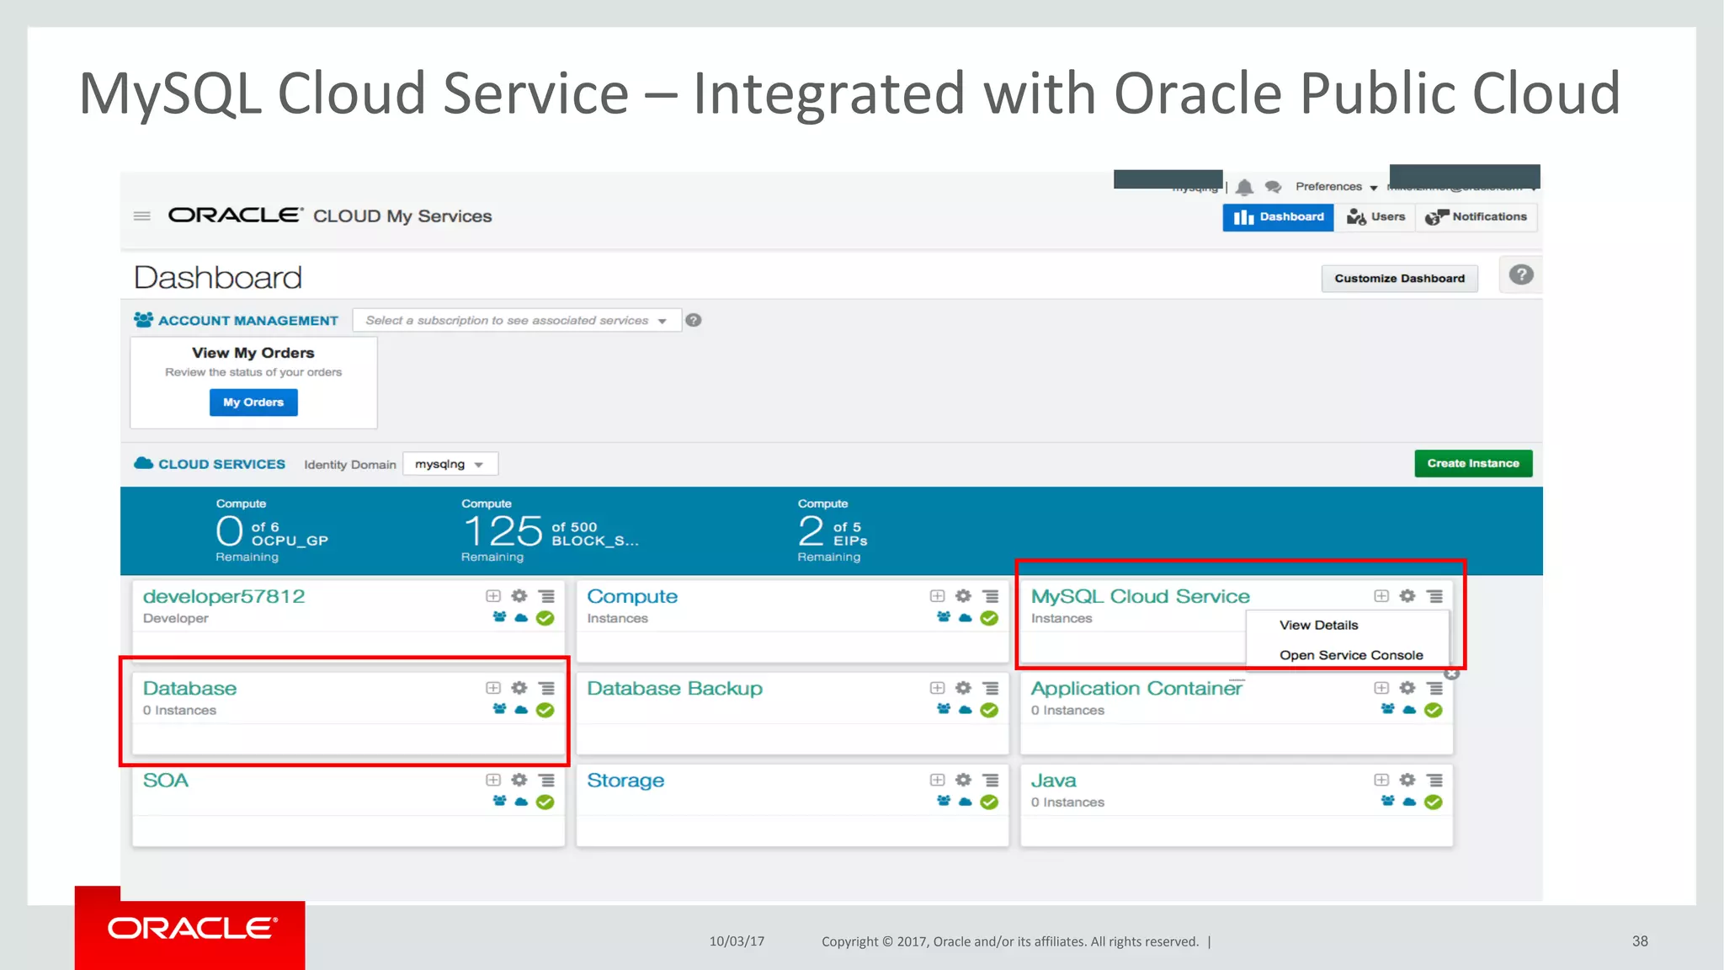The width and height of the screenshot is (1724, 970).
Task: Click cloud icon on Database tile
Action: coord(521,710)
